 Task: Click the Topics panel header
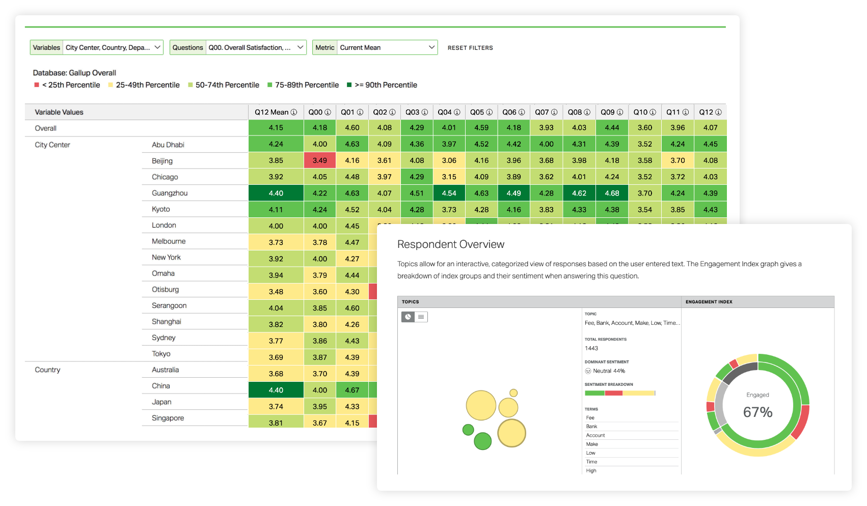(x=411, y=301)
